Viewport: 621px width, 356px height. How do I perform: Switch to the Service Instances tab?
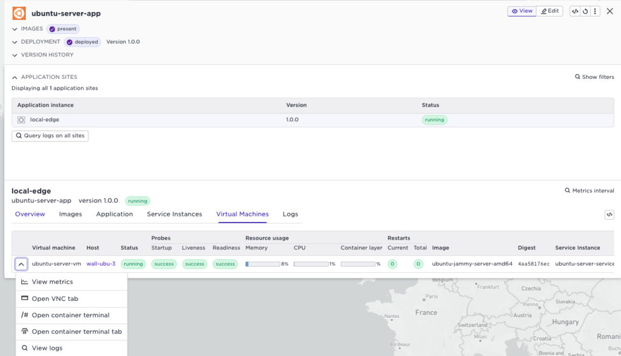pyautogui.click(x=174, y=214)
